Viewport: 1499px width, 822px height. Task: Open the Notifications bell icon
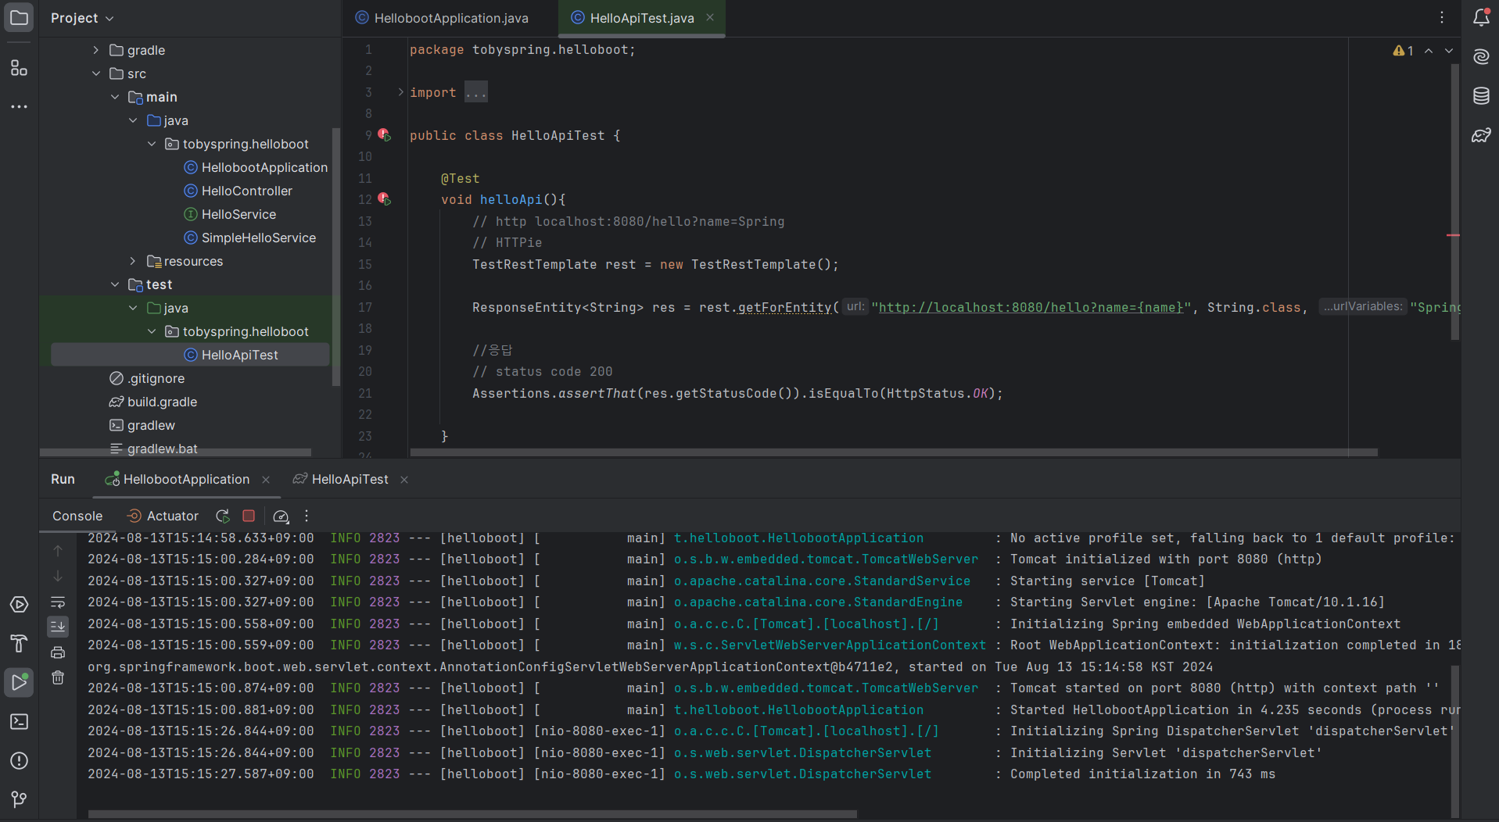point(1481,17)
